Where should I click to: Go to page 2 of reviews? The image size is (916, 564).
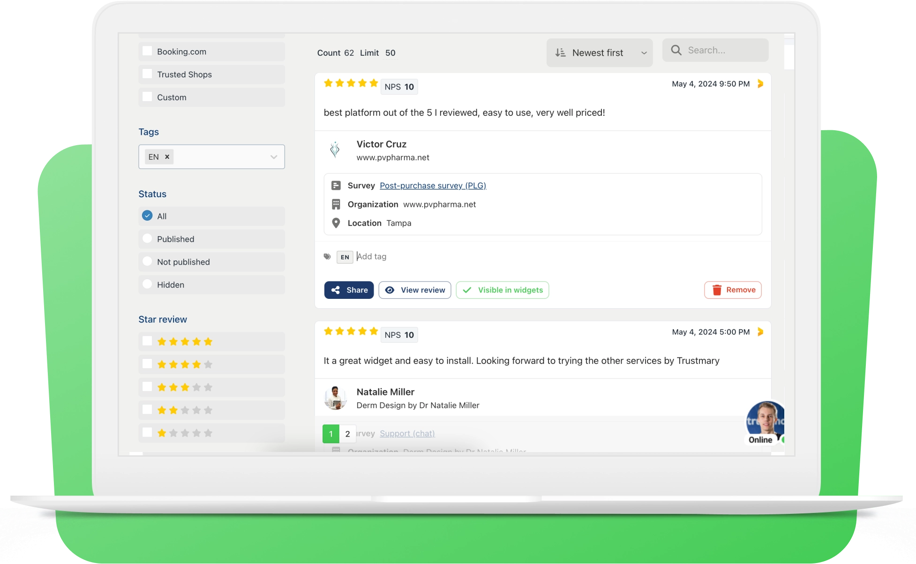coord(347,434)
